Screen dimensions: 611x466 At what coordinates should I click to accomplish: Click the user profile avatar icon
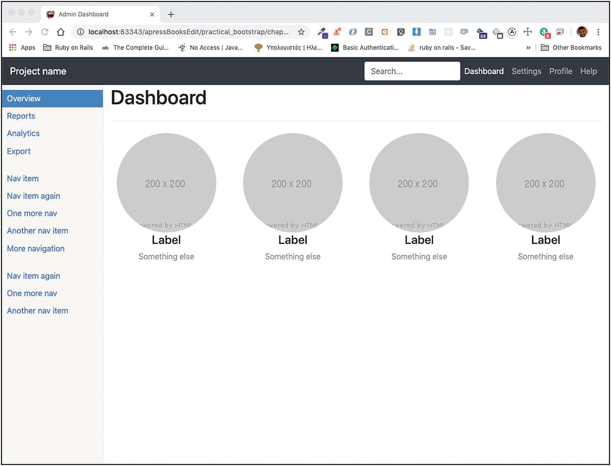pyautogui.click(x=582, y=32)
